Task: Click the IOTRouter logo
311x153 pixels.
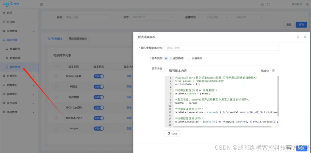Action: [11, 4]
